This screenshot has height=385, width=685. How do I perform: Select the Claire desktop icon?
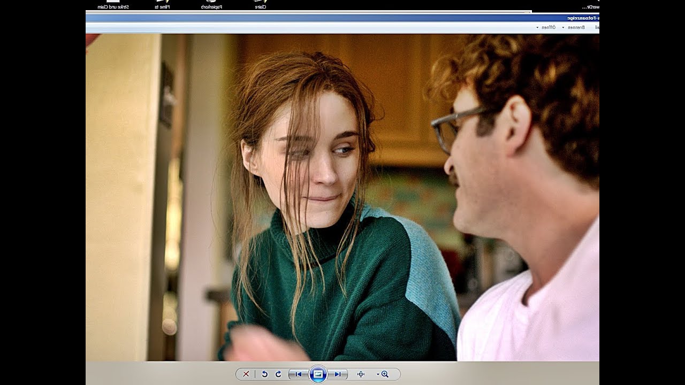[x=260, y=5]
